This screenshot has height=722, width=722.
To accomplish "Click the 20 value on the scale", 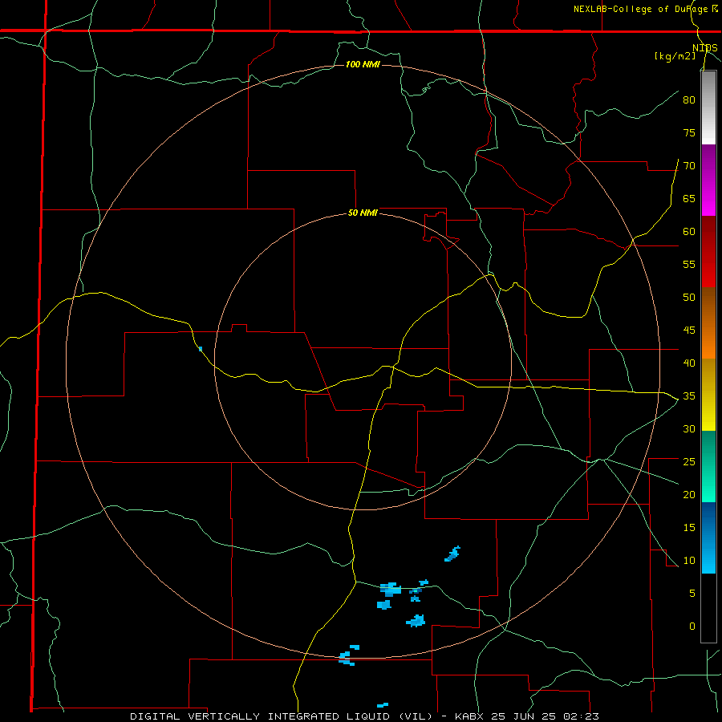I will (689, 494).
